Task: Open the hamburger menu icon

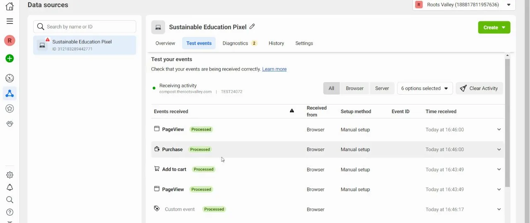Action: pos(10,21)
